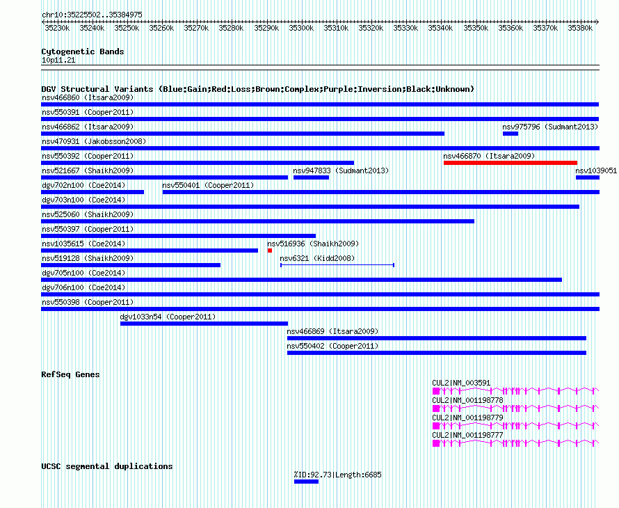Screen dimensions: 619x508
Task: Click the nsv947833 (Sudmant2013) label
Action: coord(341,170)
